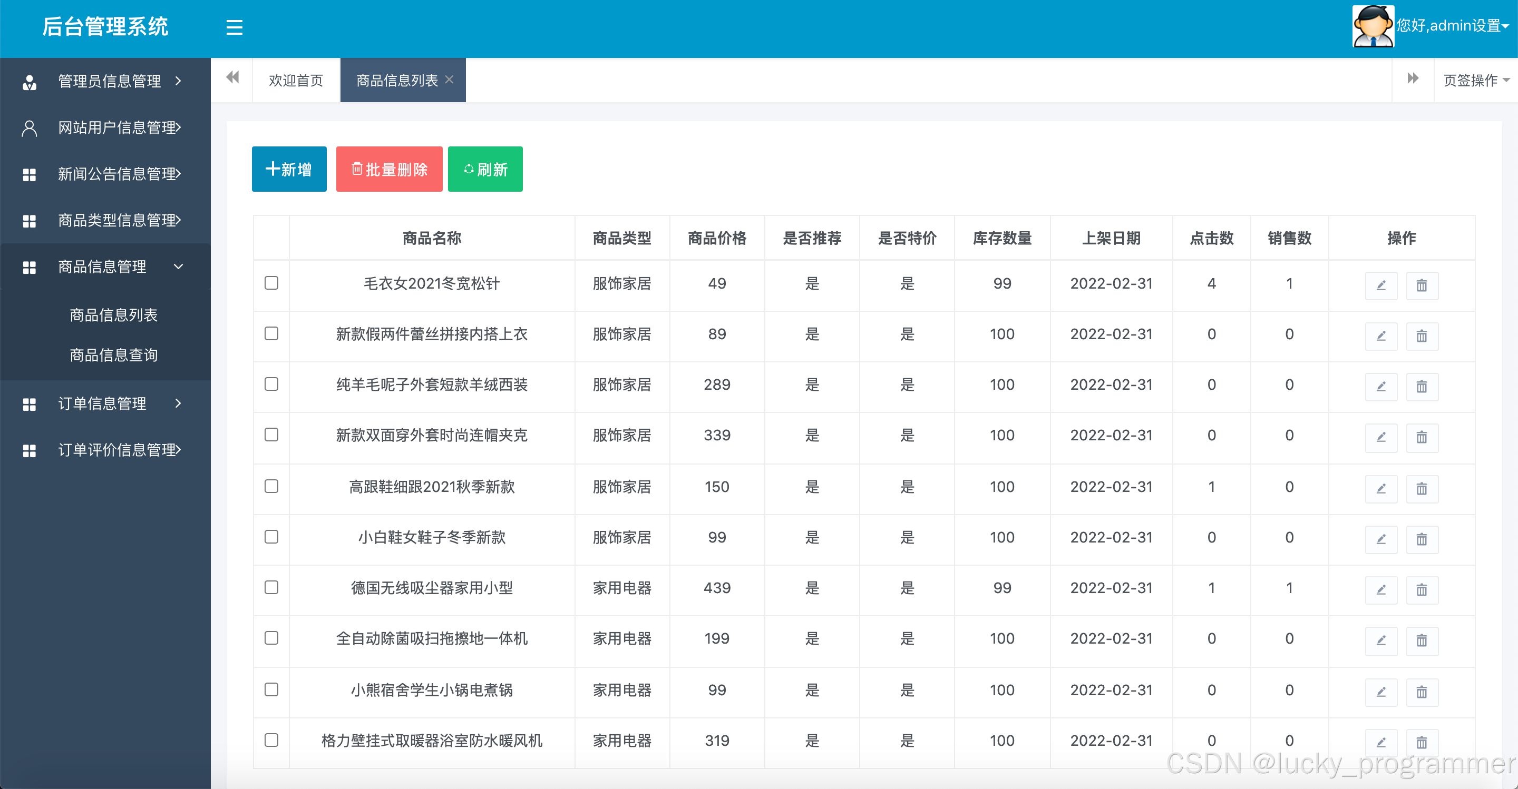Open the 页签操作 dropdown

pyautogui.click(x=1475, y=80)
